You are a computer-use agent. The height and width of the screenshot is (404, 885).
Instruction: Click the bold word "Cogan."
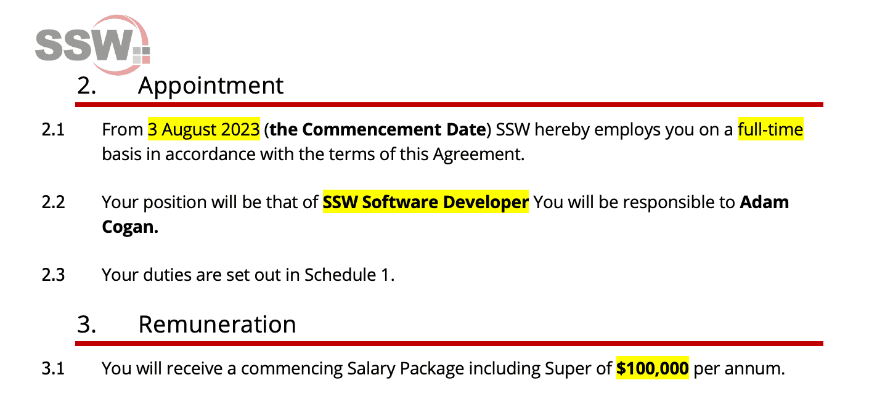coord(130,227)
